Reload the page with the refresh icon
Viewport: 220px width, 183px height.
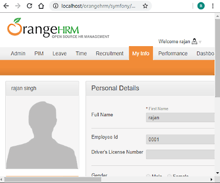29,6
